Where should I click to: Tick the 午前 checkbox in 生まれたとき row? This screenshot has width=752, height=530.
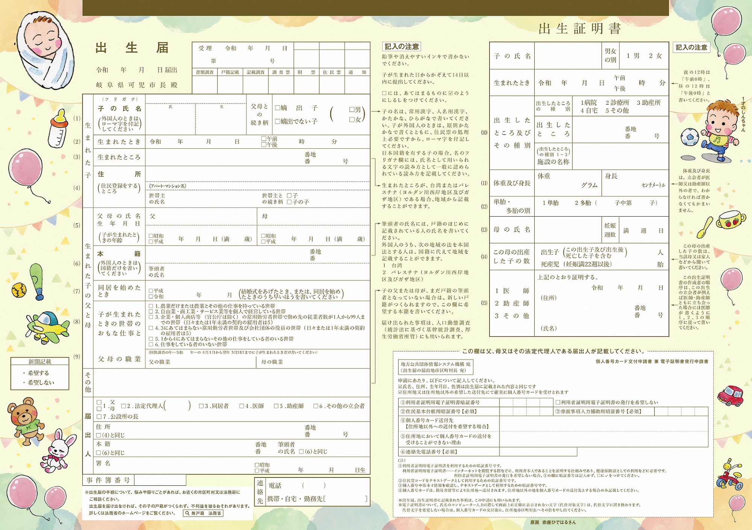[x=264, y=139]
